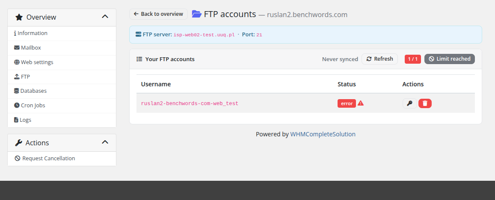The width and height of the screenshot is (495, 200).
Task: Open Mailbox in sidebar
Action: (62, 47)
